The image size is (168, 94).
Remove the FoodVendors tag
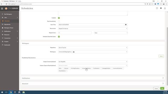click(x=100, y=68)
